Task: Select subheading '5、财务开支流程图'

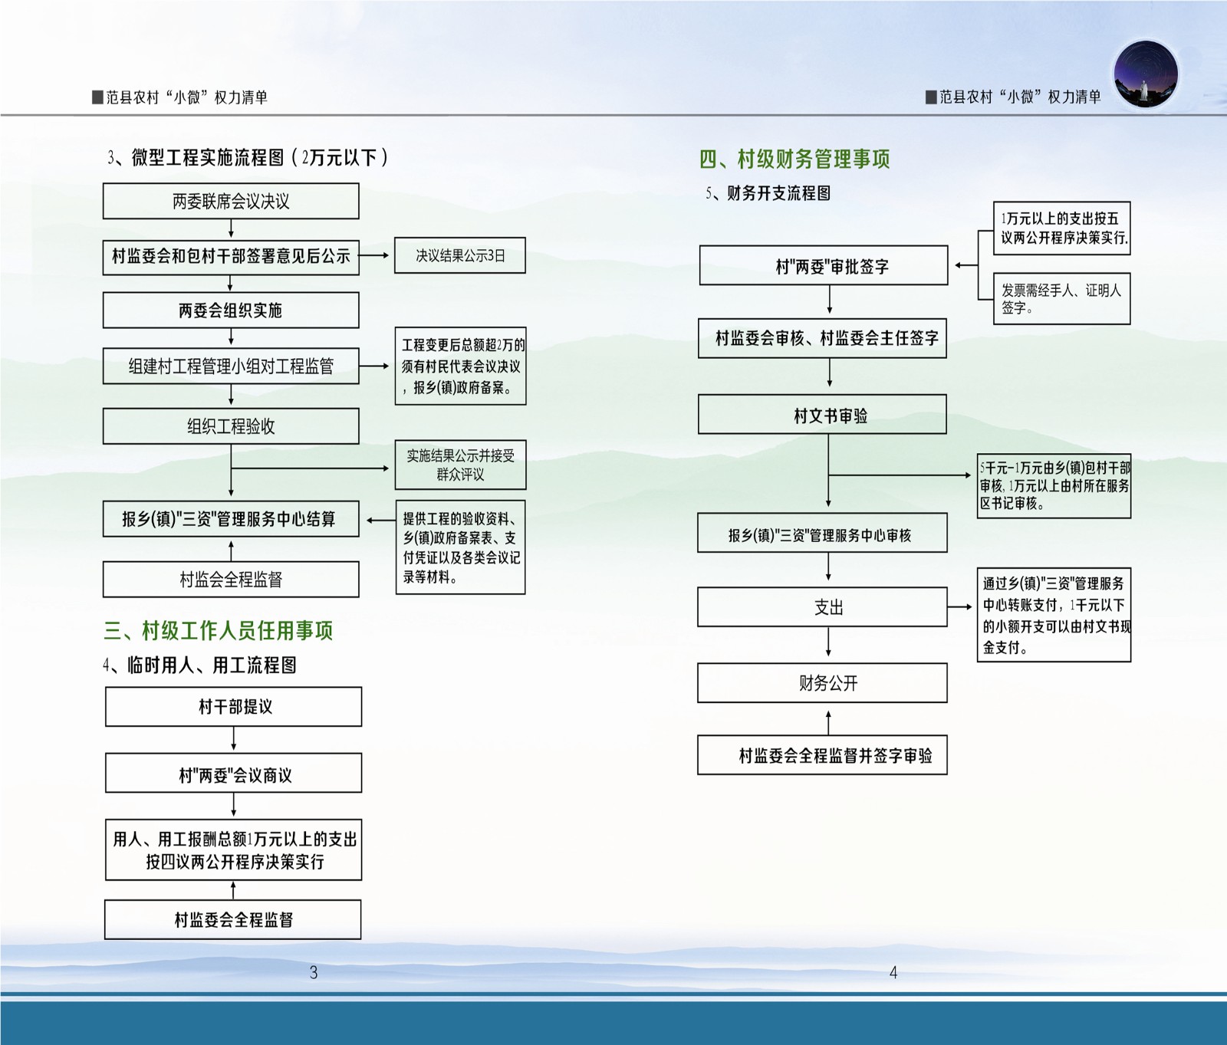Action: pyautogui.click(x=768, y=193)
